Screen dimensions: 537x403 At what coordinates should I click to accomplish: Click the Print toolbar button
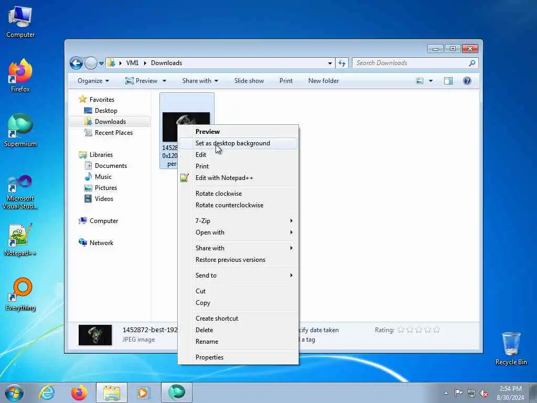286,81
